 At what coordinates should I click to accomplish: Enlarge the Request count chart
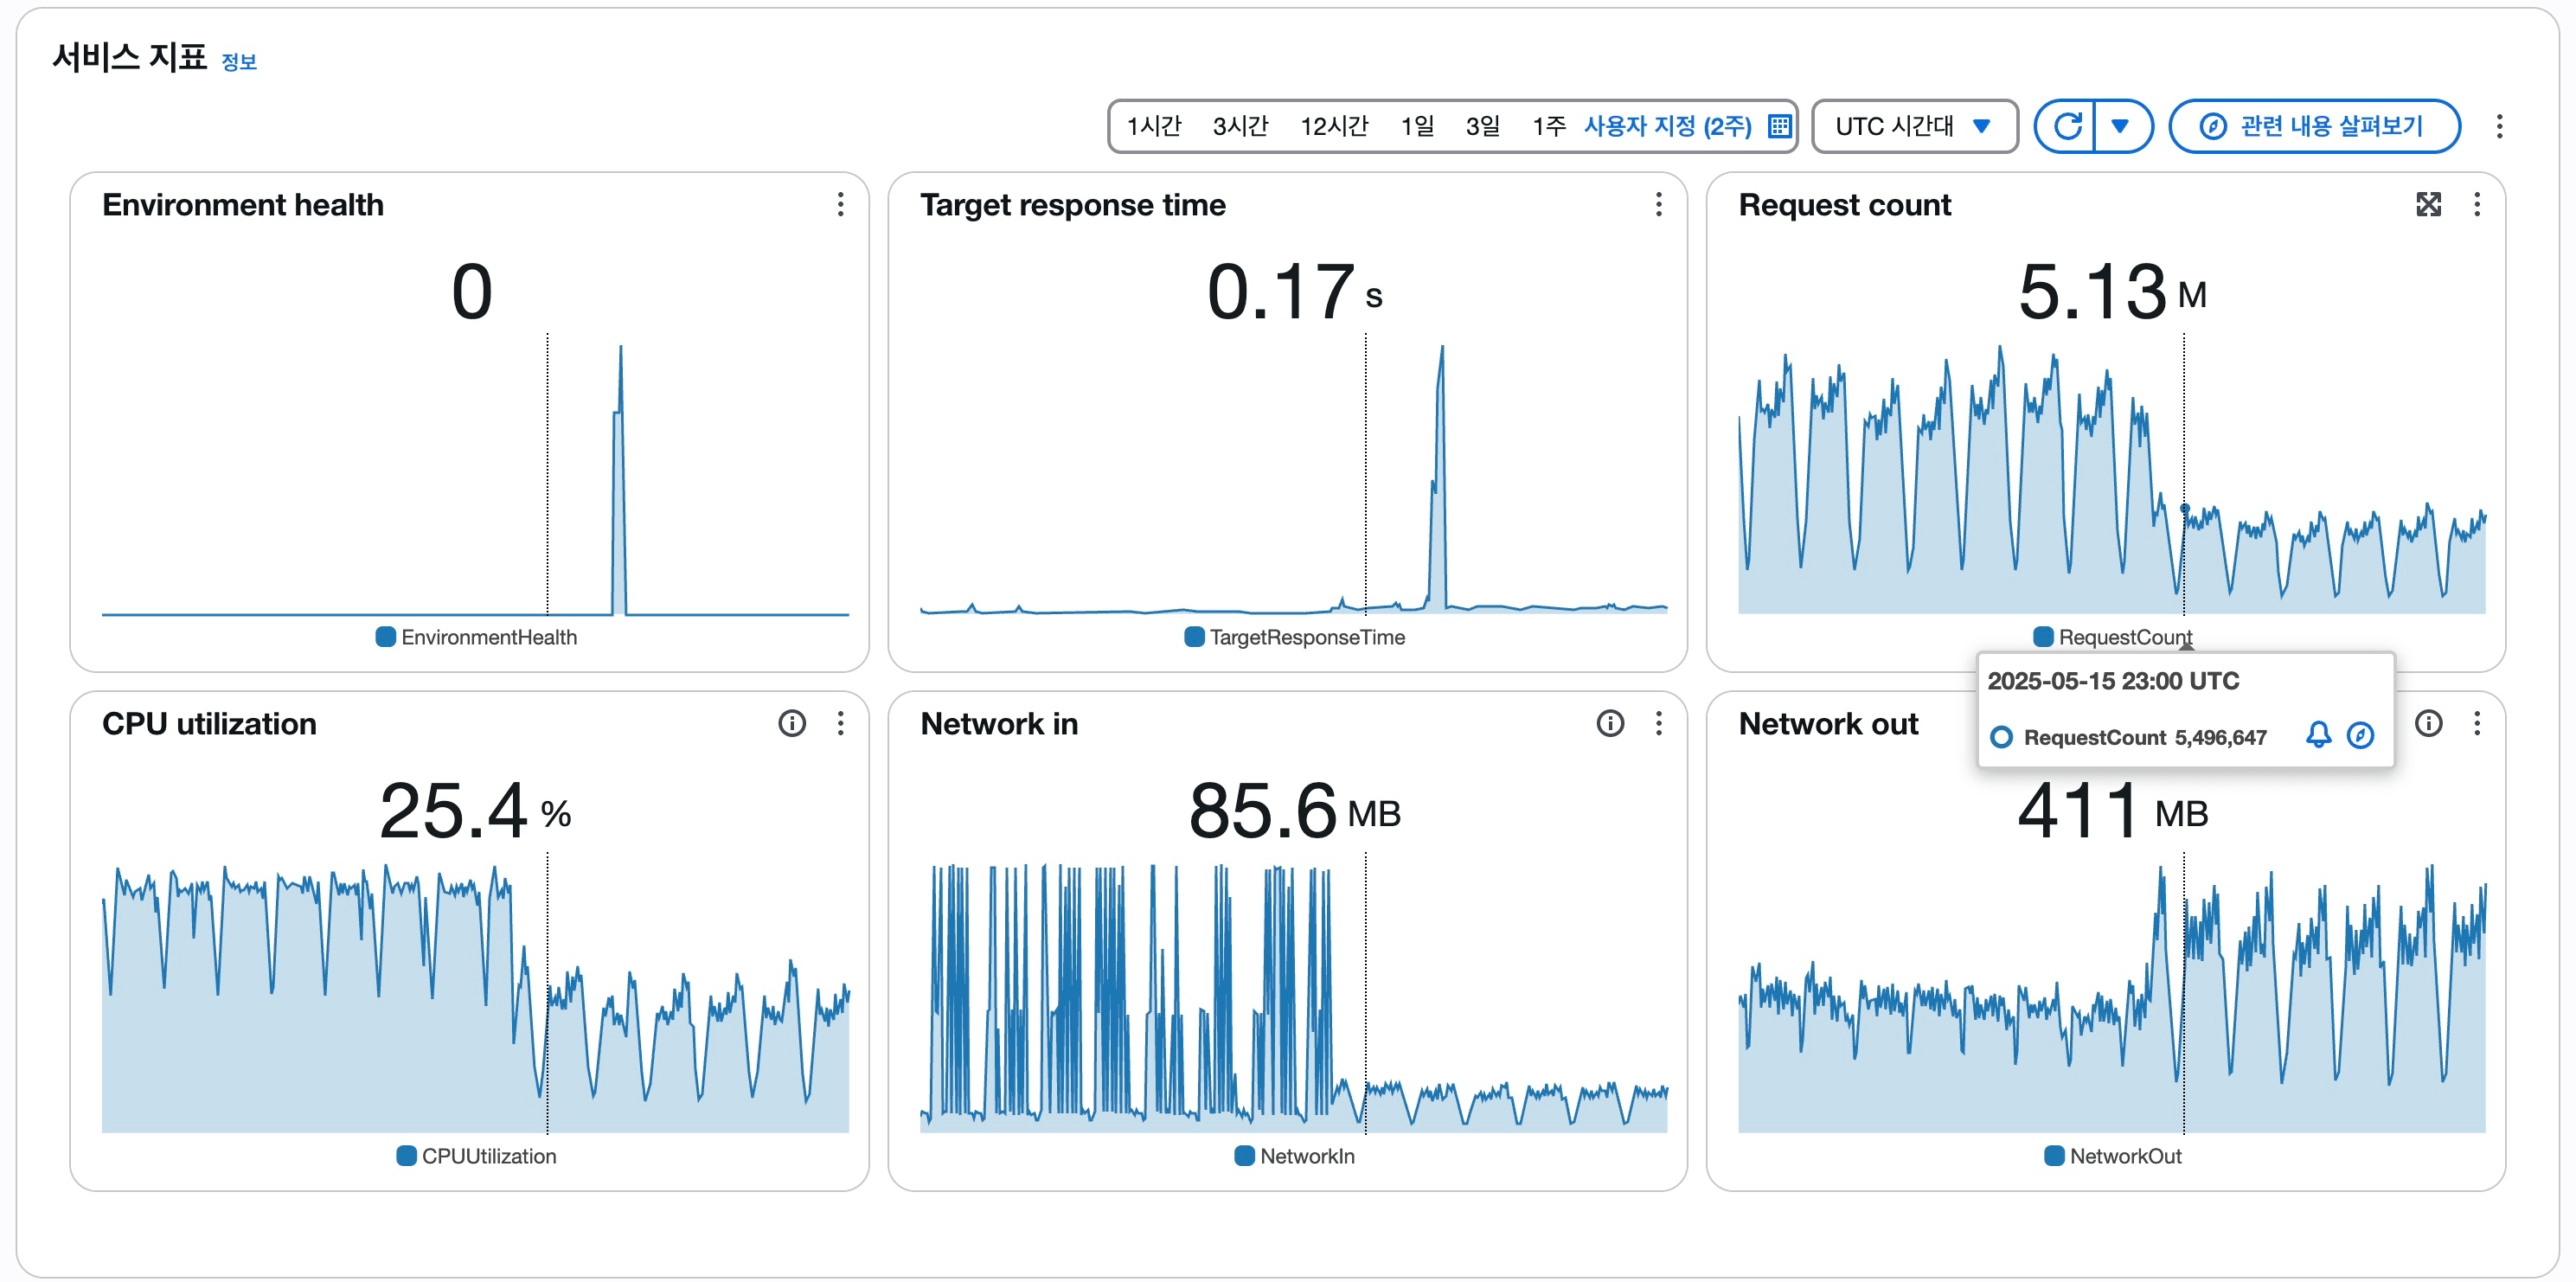coord(2428,205)
